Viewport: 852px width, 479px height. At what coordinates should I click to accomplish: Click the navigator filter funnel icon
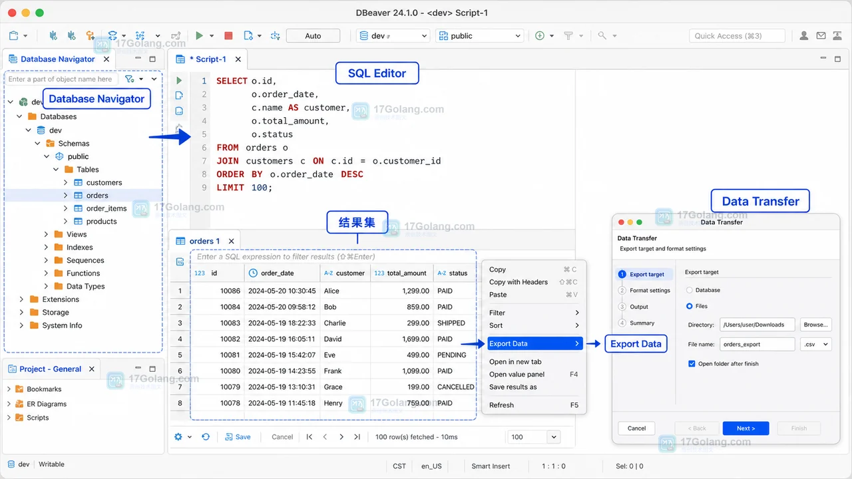point(130,79)
